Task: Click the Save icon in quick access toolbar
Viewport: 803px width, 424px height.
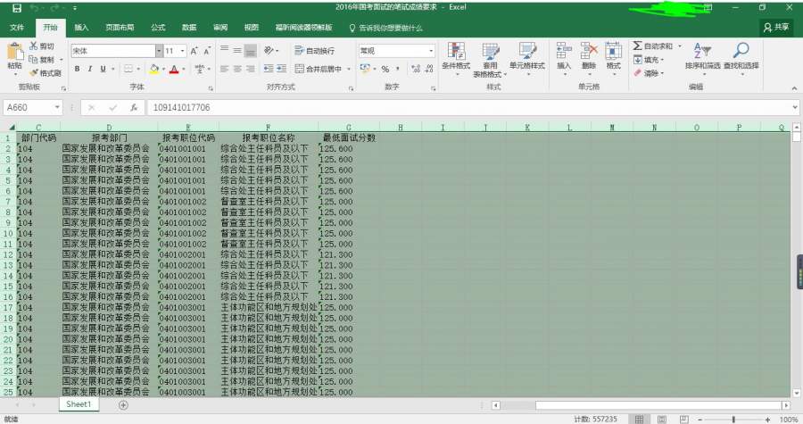Action: [x=16, y=8]
